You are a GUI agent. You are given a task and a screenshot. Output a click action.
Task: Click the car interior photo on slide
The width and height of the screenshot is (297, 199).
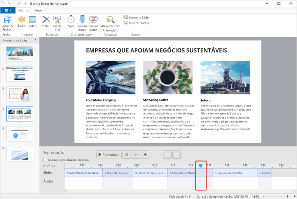111,77
